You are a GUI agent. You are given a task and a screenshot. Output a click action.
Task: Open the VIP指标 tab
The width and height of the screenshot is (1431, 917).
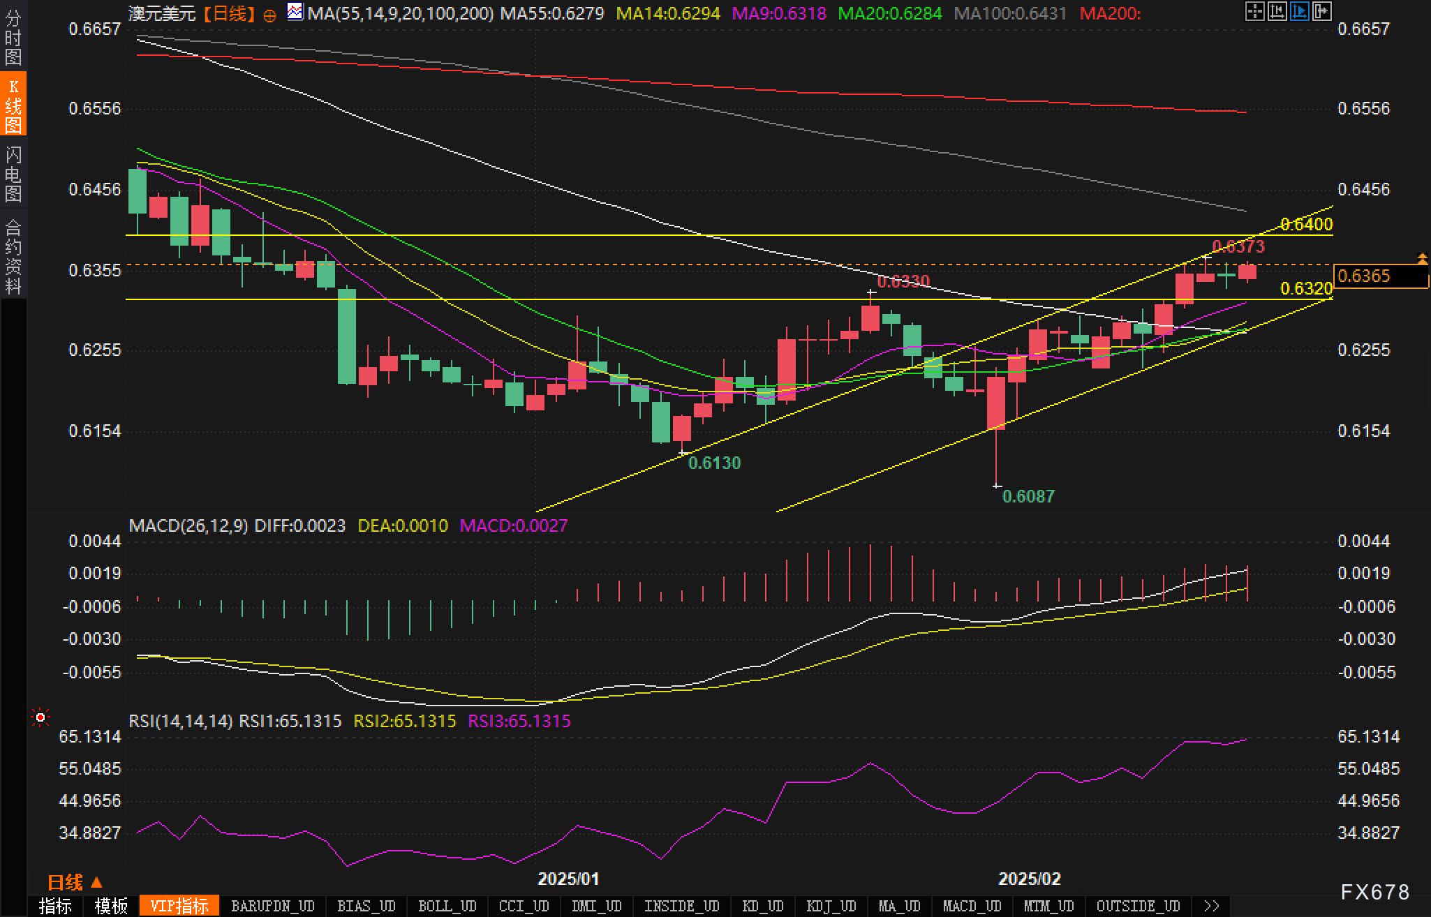pos(179,906)
